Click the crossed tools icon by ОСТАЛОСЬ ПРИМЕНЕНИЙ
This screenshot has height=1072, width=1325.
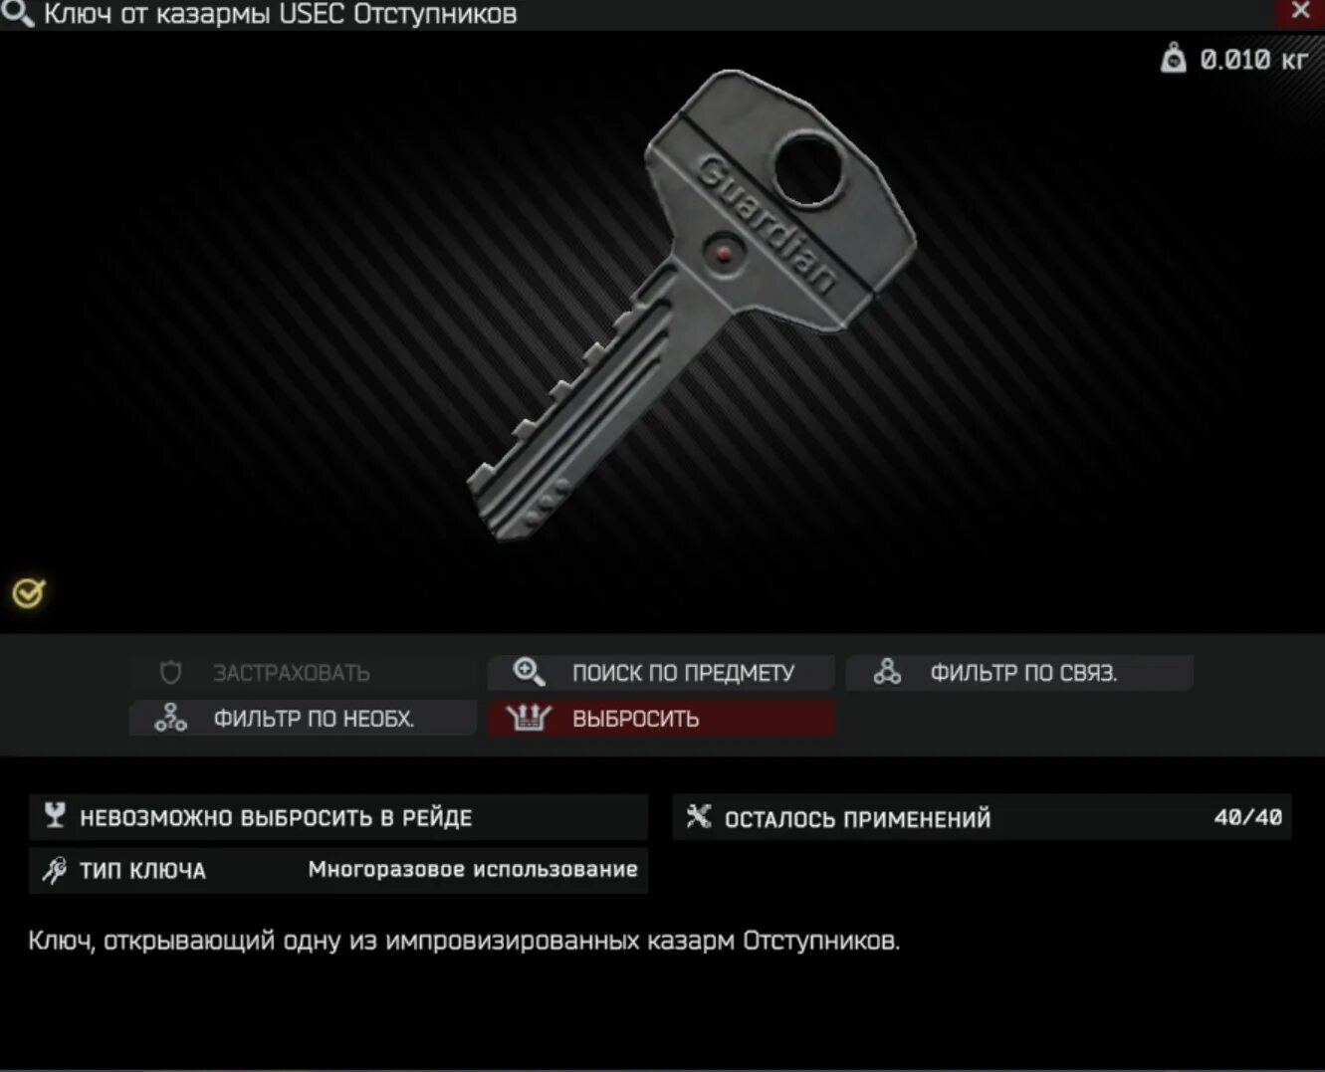(699, 817)
